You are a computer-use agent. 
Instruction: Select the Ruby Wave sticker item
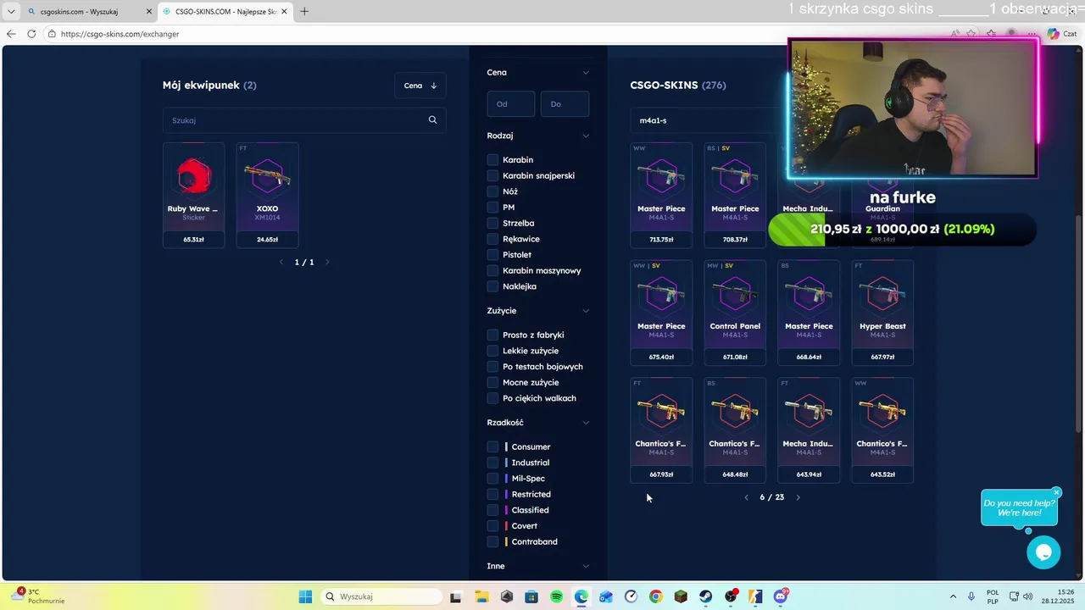tap(193, 195)
